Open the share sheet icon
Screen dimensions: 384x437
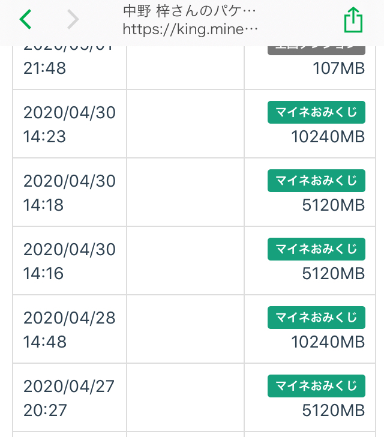point(353,20)
